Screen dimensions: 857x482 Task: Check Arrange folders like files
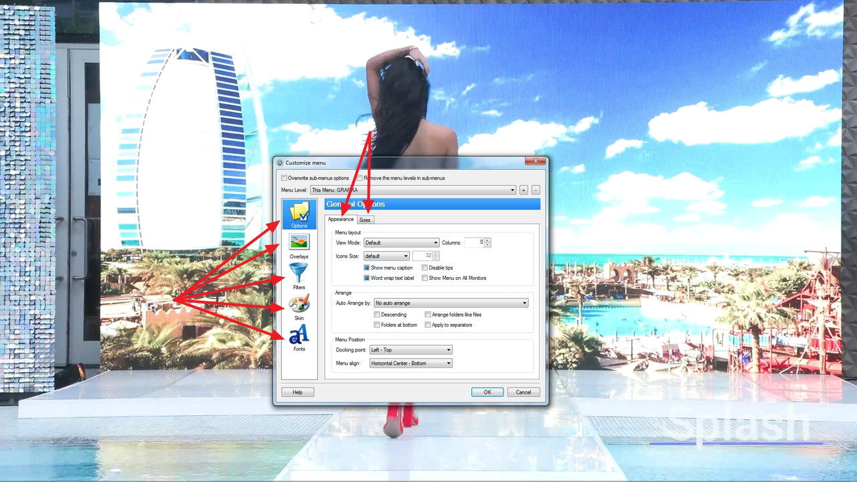tap(428, 315)
